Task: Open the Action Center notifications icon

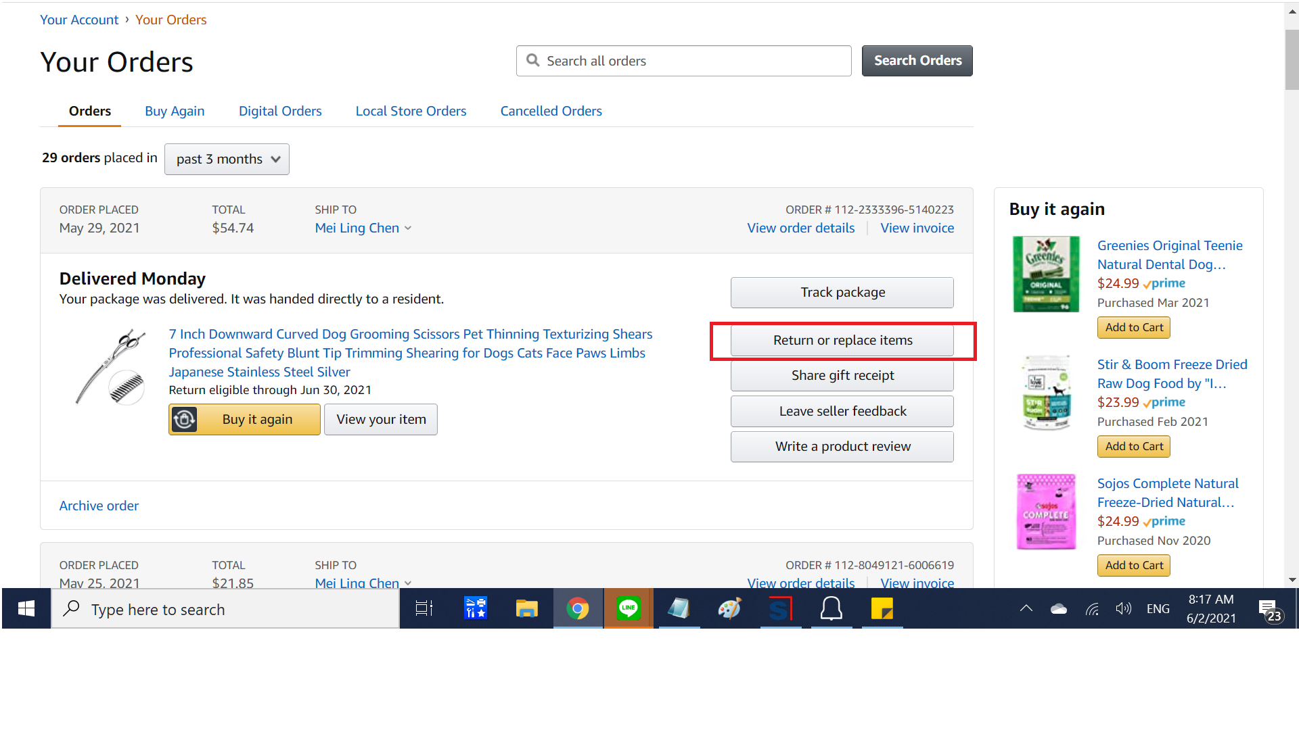Action: click(x=1269, y=610)
